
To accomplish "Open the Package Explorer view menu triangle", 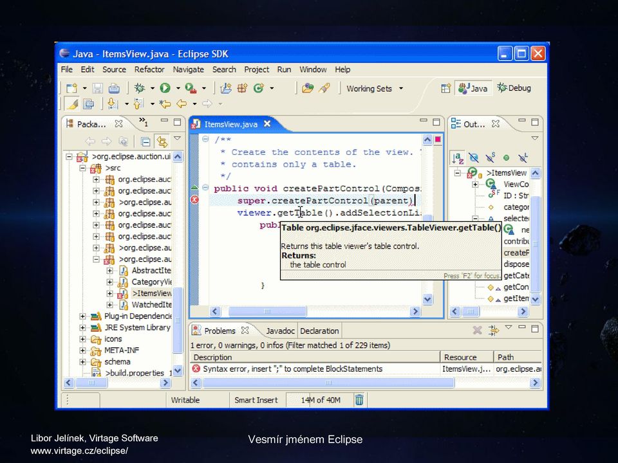I will 178,139.
